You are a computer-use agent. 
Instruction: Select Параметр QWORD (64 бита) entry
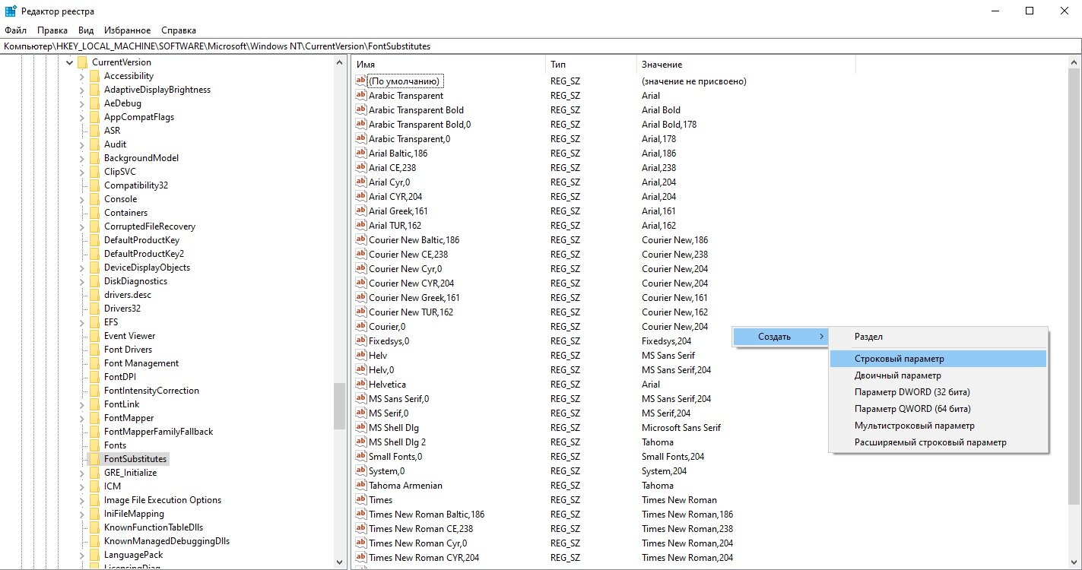pos(938,409)
